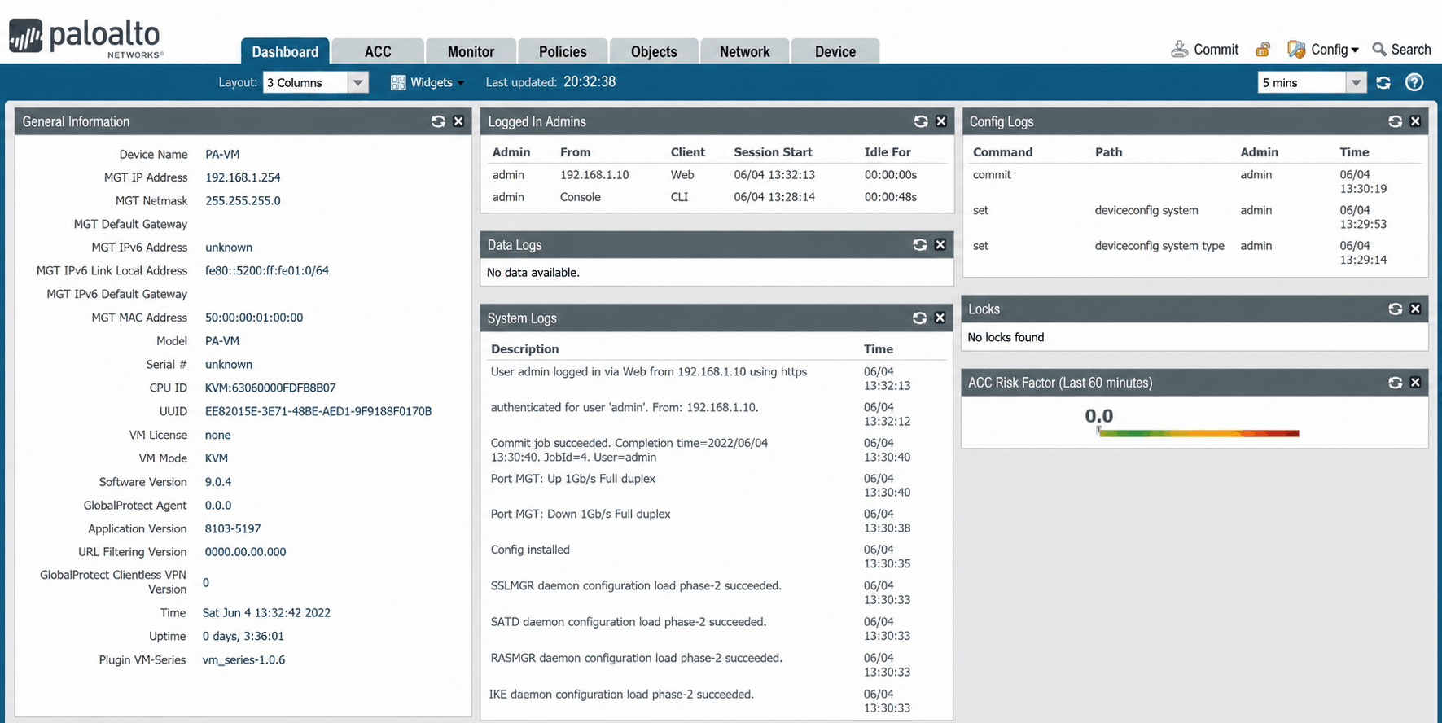Click the UUID value EE82015E-3E71-48BE-AED1-9F9188F0170B

(318, 412)
